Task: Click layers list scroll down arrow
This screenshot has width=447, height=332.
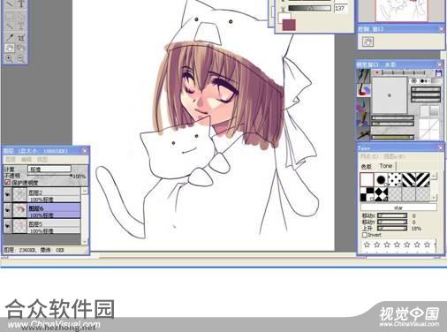Action: point(85,242)
